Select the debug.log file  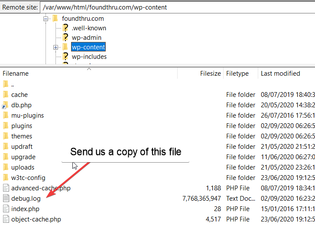pos(158,199)
